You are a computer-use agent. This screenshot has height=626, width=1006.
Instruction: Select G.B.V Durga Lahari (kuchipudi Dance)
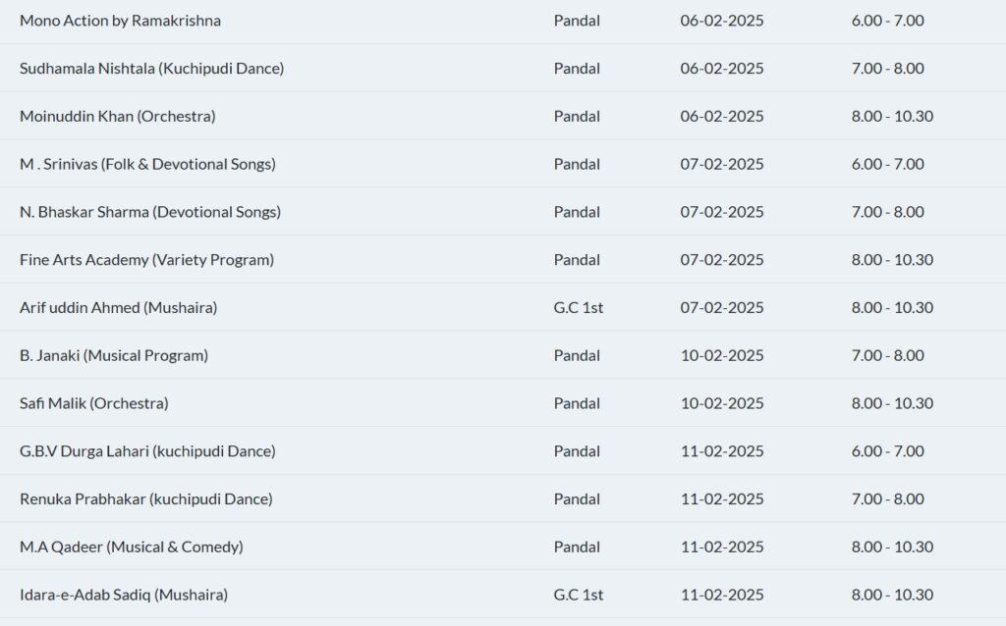click(147, 451)
